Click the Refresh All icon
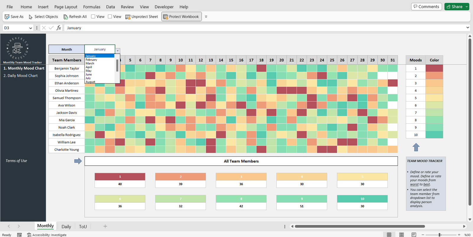The image size is (473, 237). point(66,17)
